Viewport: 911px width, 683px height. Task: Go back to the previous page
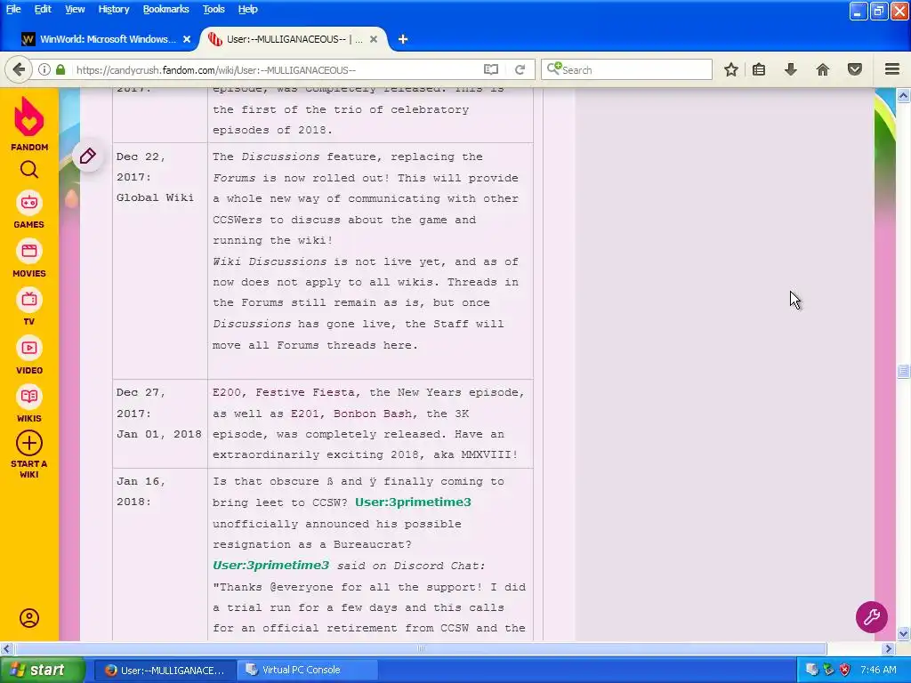[19, 69]
